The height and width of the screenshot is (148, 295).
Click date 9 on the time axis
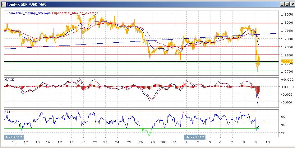(256, 142)
